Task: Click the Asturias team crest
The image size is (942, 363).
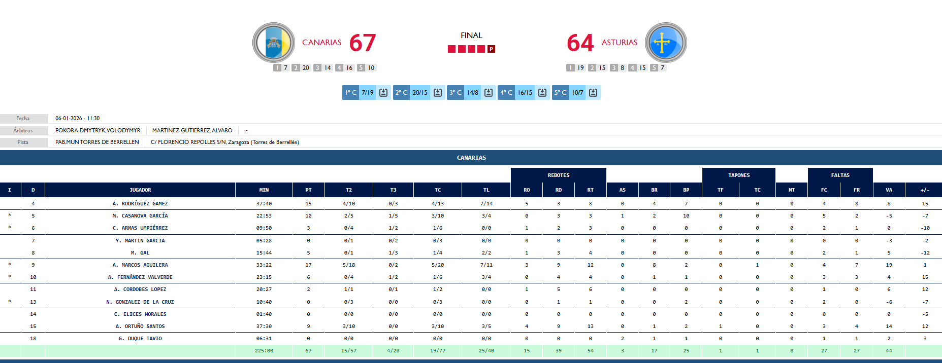Action: tap(665, 43)
